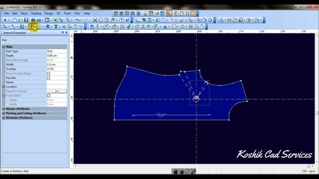Open the View menu

77,13
